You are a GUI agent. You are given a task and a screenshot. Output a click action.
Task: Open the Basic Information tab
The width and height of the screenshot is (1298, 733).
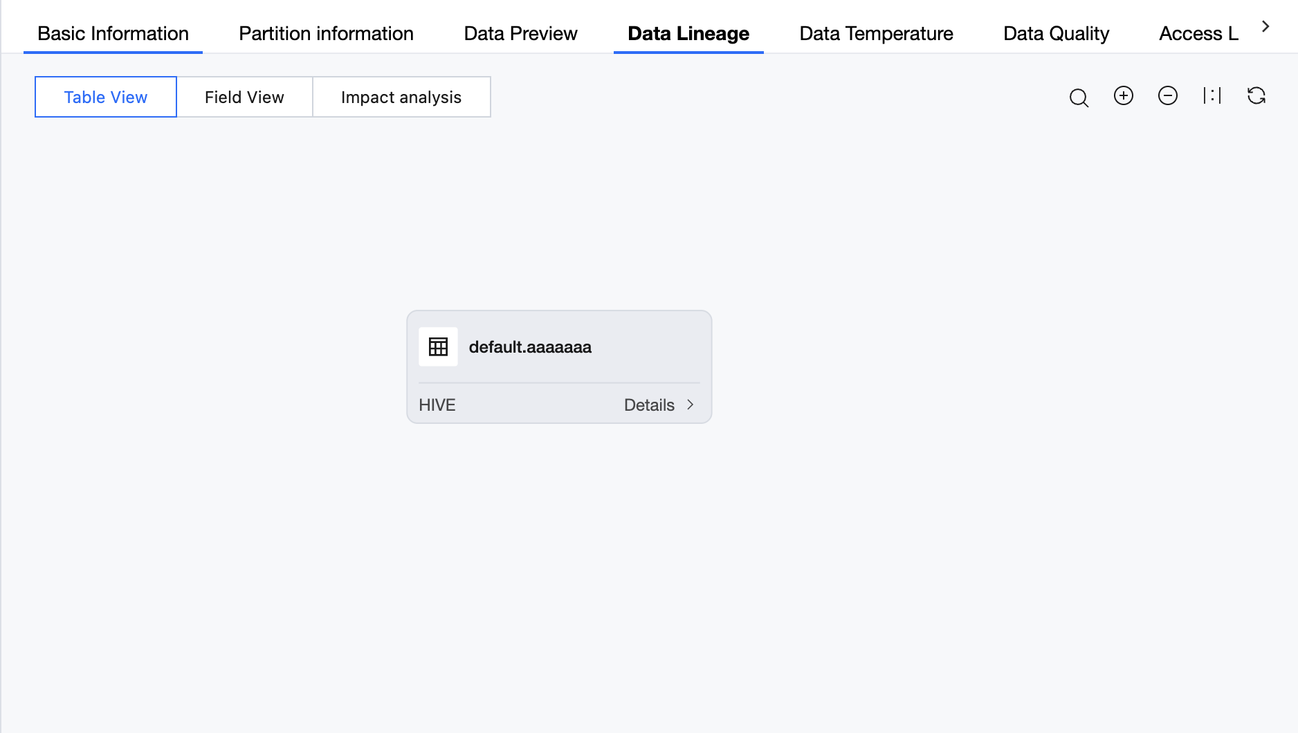point(113,33)
